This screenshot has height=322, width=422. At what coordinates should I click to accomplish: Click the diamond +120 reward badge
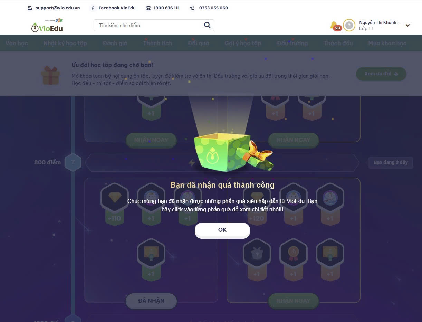(257, 205)
